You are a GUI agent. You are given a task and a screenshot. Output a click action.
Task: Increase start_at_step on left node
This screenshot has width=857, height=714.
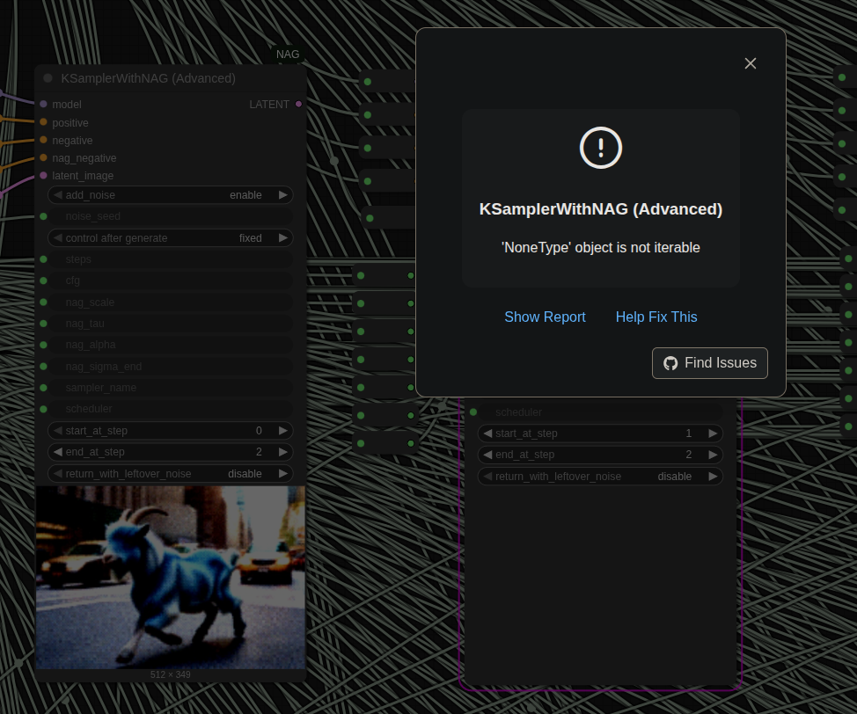(x=283, y=431)
